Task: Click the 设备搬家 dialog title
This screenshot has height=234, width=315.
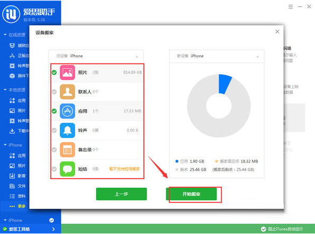Action: point(44,33)
